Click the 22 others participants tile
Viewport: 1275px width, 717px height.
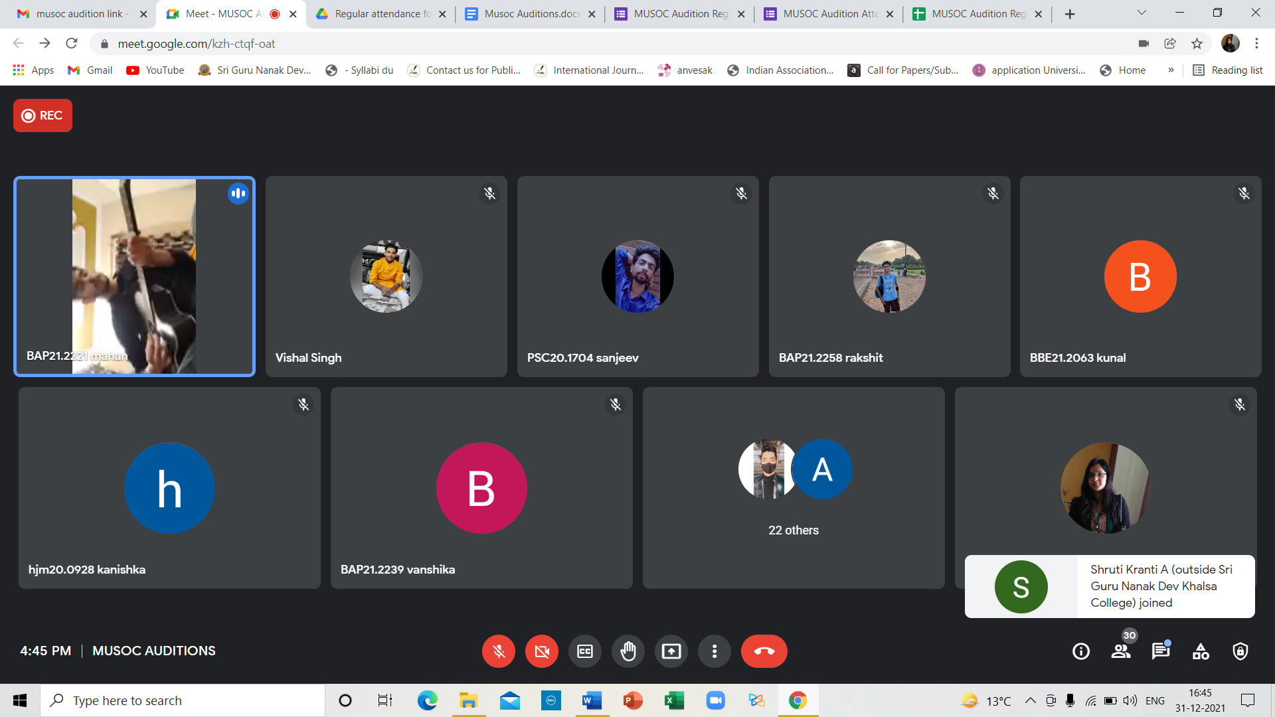click(x=794, y=488)
